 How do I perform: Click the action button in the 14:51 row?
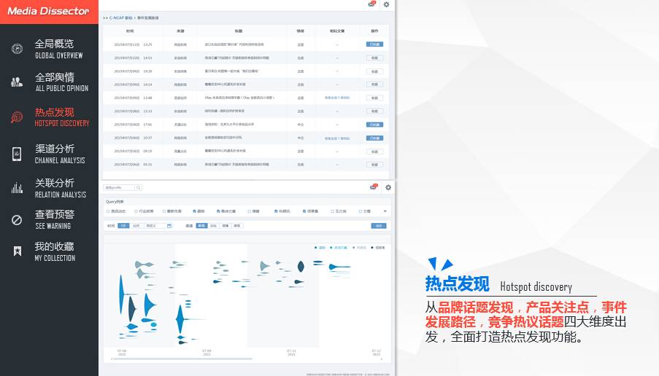point(374,58)
